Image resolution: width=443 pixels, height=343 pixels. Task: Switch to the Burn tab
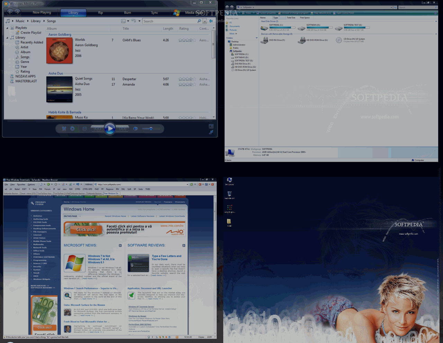coord(128,13)
